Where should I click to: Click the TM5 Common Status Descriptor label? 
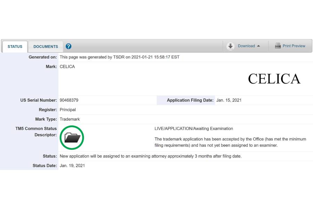36,132
